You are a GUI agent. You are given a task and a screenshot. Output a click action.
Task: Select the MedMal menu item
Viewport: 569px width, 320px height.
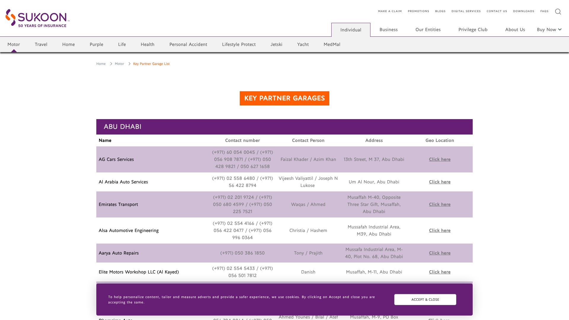click(332, 44)
